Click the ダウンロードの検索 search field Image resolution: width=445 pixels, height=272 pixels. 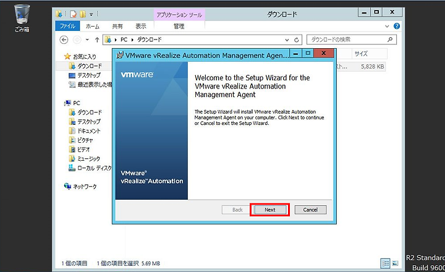tap(351, 40)
